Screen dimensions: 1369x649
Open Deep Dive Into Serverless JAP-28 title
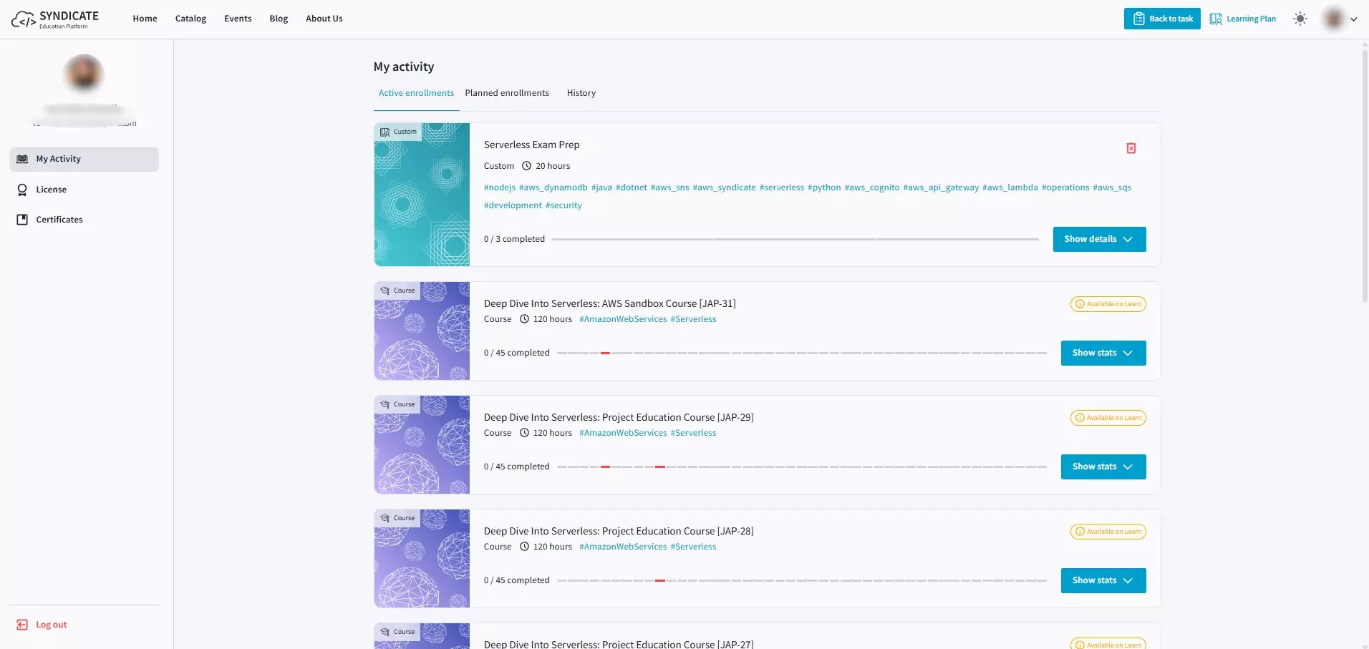pyautogui.click(x=619, y=531)
